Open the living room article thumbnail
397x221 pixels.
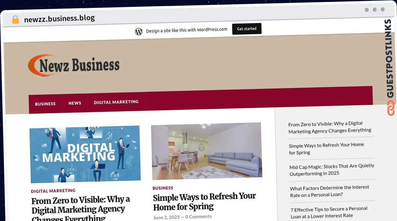[x=207, y=151]
